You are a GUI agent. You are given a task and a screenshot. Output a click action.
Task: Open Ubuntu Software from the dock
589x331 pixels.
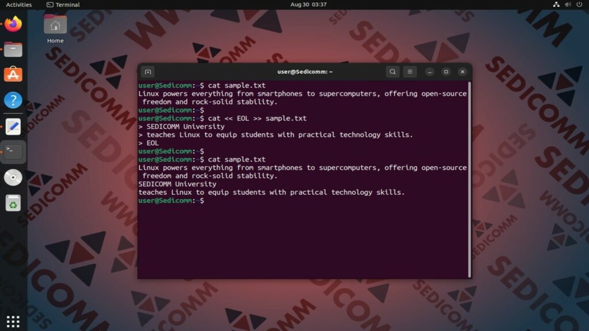[x=13, y=74]
